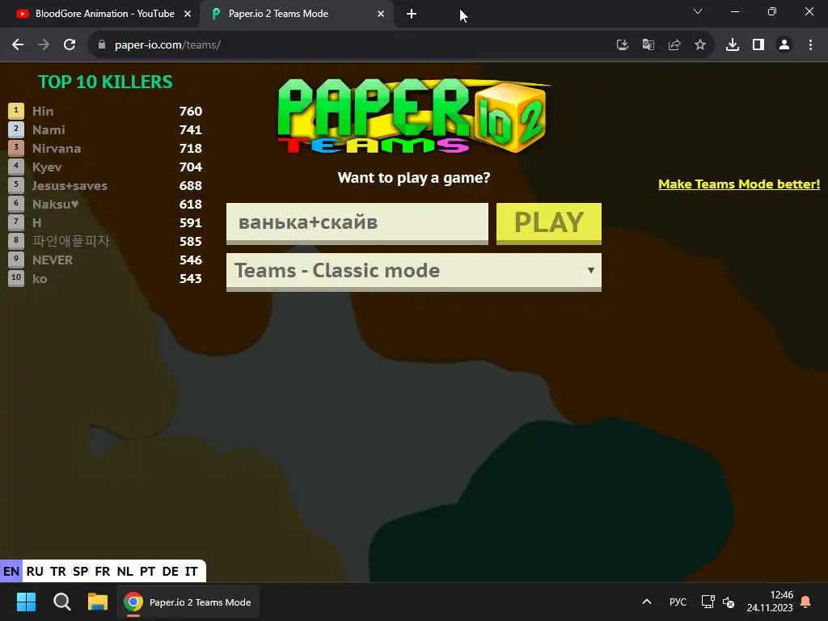Open the translate page icon
This screenshot has width=828, height=621.
click(x=648, y=45)
